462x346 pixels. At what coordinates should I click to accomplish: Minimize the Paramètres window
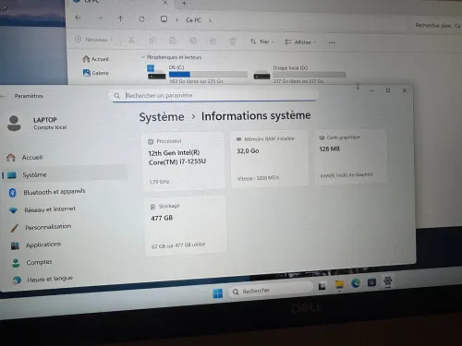click(x=371, y=90)
